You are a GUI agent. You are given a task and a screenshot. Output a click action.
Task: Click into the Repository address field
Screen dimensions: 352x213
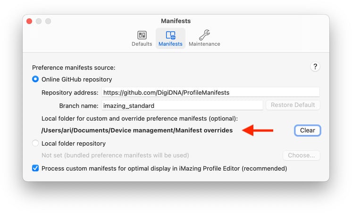210,92
